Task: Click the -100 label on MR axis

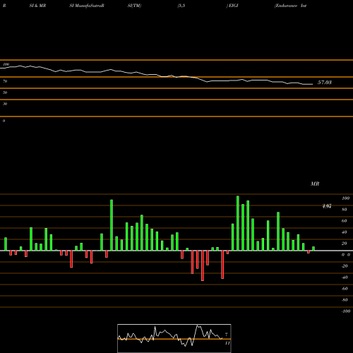Action: pos(346,311)
